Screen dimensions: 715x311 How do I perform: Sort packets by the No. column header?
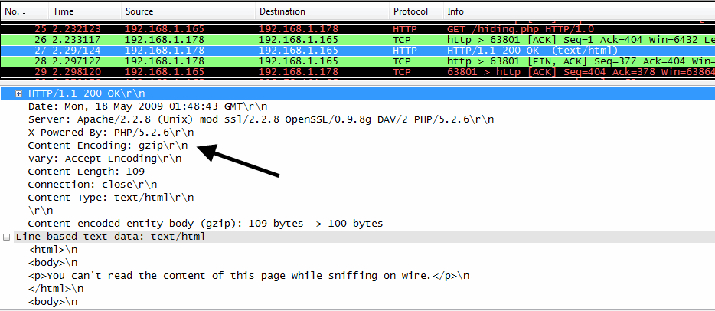click(24, 11)
